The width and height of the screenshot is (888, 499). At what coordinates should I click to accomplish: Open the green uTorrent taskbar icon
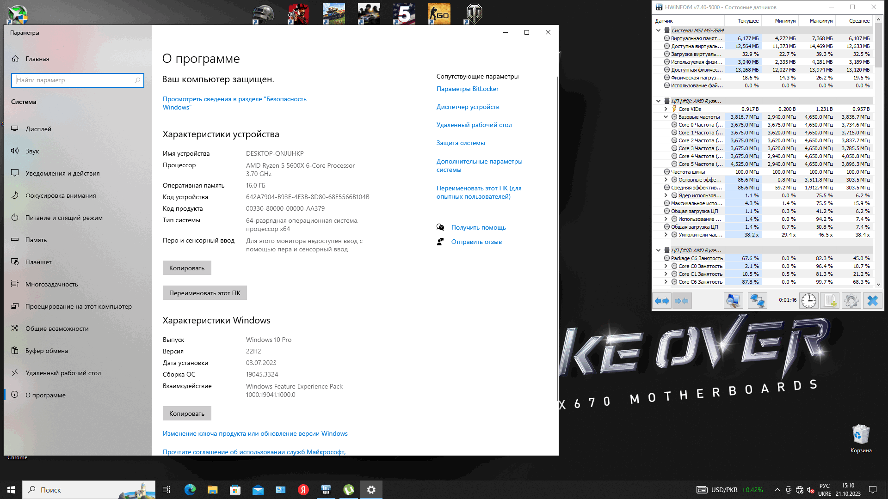349,490
